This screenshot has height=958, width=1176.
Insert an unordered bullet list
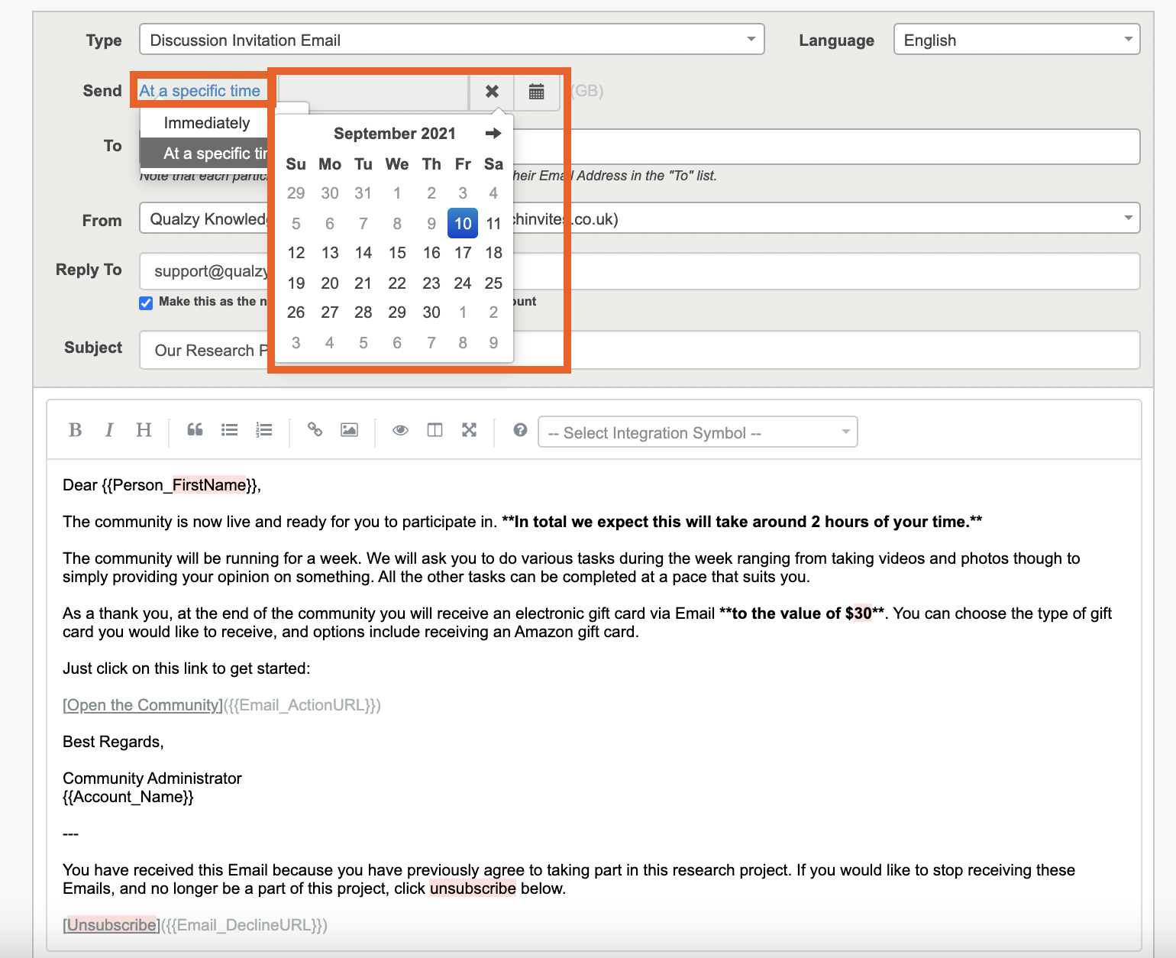tap(229, 430)
